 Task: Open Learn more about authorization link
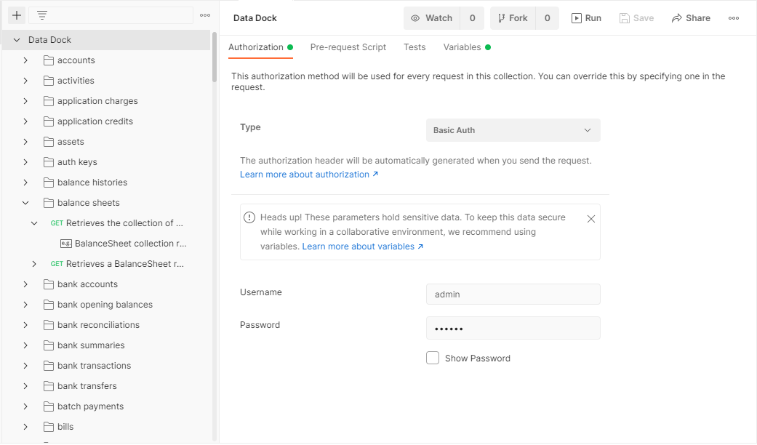(309, 175)
